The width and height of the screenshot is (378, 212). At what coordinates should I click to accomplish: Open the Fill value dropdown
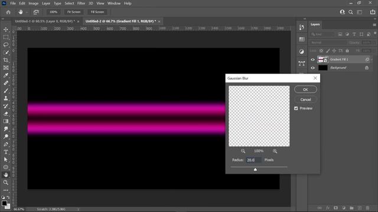374,51
